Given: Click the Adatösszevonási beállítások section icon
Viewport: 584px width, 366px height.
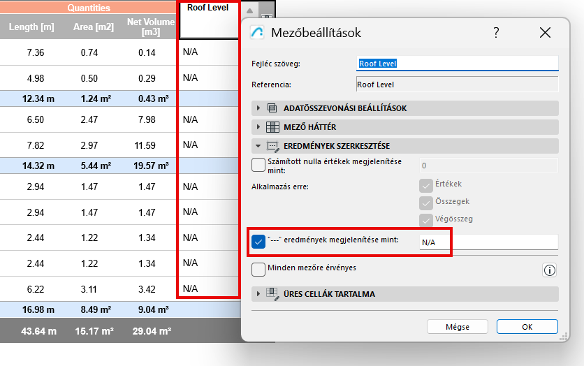Looking at the screenshot, I should pyautogui.click(x=272, y=108).
